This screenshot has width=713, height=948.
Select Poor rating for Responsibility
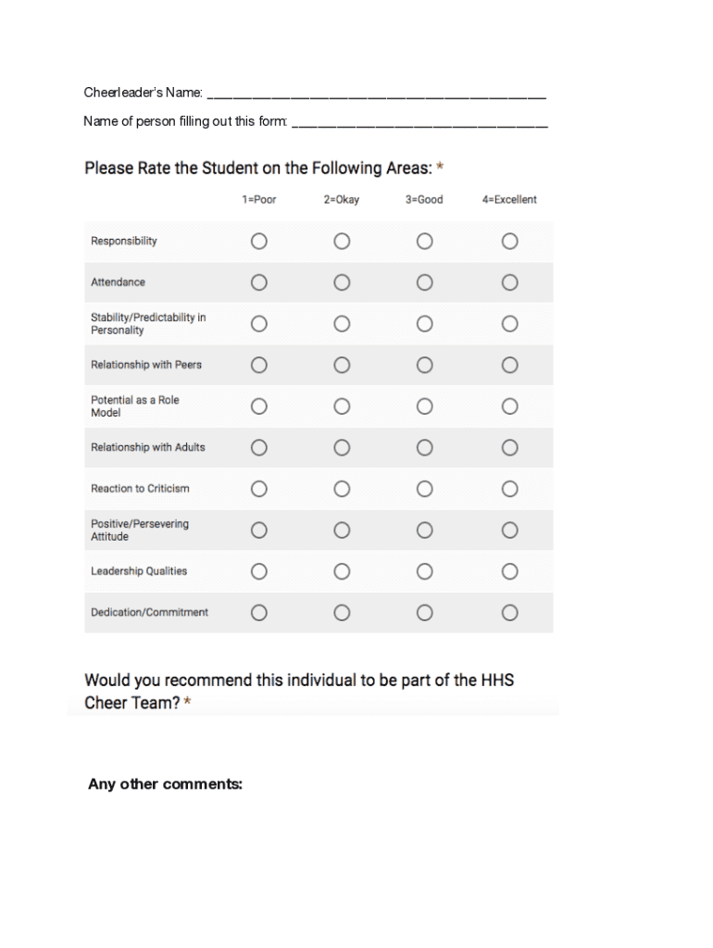[x=258, y=241]
